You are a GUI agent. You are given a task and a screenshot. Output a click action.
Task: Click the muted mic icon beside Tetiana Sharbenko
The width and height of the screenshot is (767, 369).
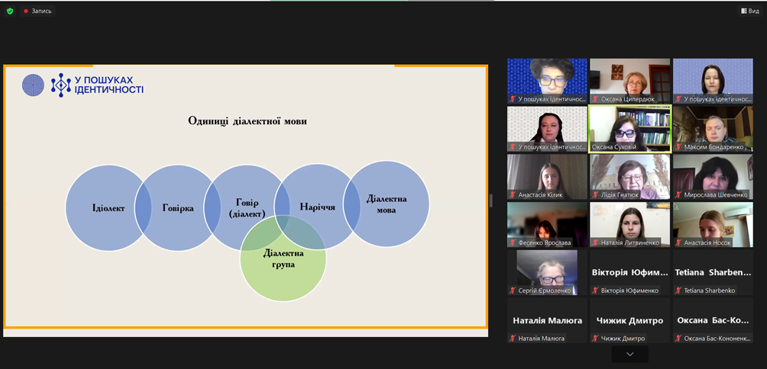[x=678, y=290]
